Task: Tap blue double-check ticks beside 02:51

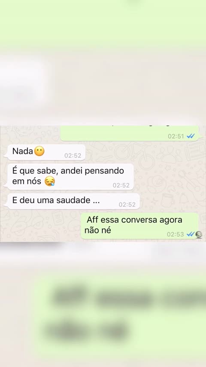Action: pos(191,136)
